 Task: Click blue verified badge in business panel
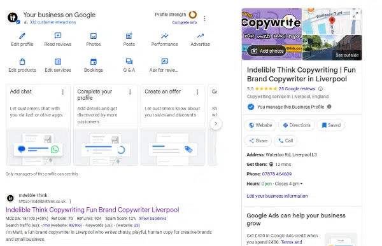click(251, 107)
